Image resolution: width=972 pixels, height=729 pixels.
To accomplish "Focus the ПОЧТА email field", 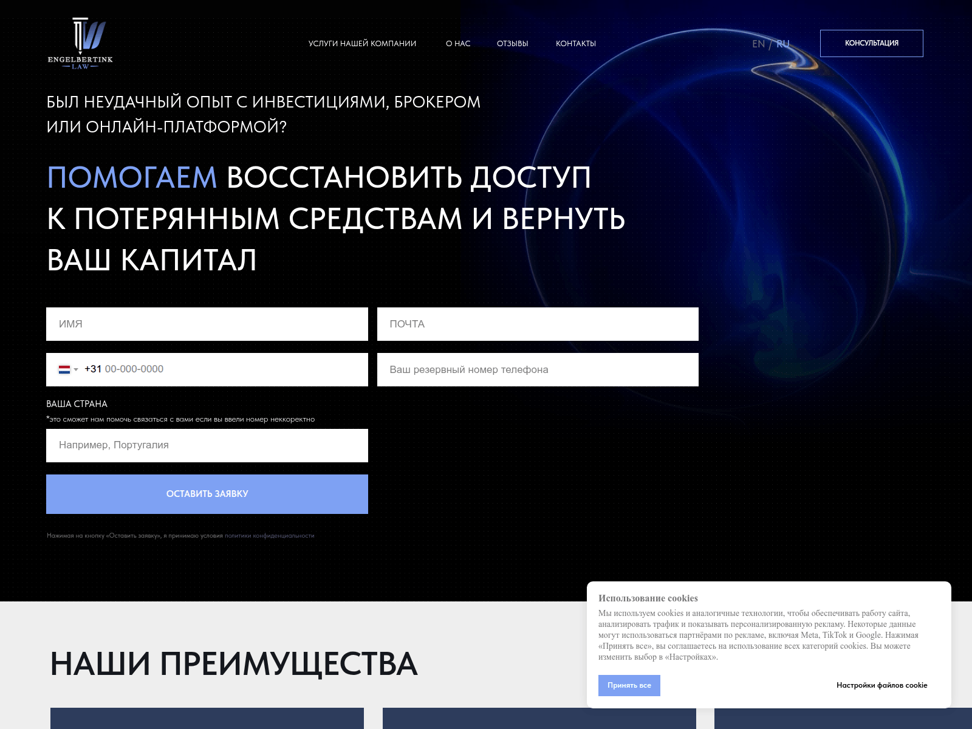I will (538, 324).
